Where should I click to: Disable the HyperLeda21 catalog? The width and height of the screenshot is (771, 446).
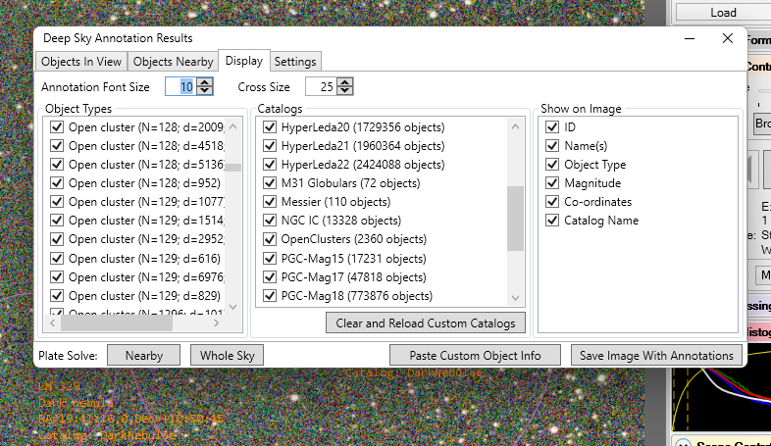[x=270, y=146]
